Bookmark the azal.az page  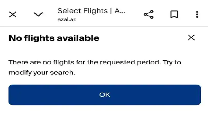tap(174, 14)
